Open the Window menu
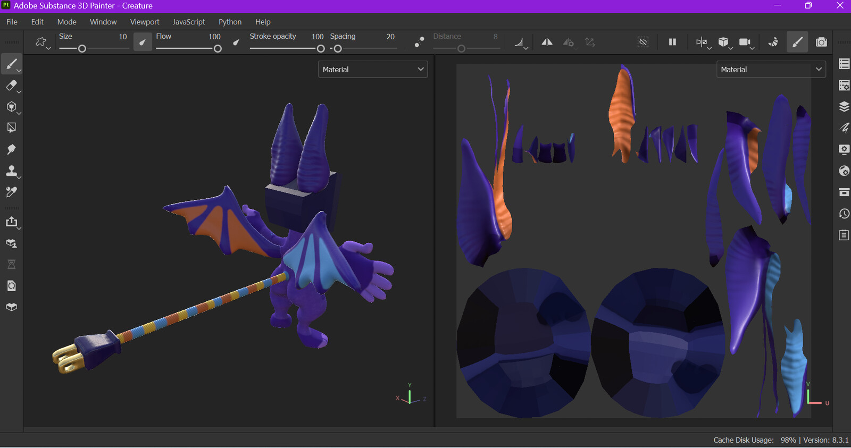Image resolution: width=851 pixels, height=448 pixels. [x=103, y=22]
